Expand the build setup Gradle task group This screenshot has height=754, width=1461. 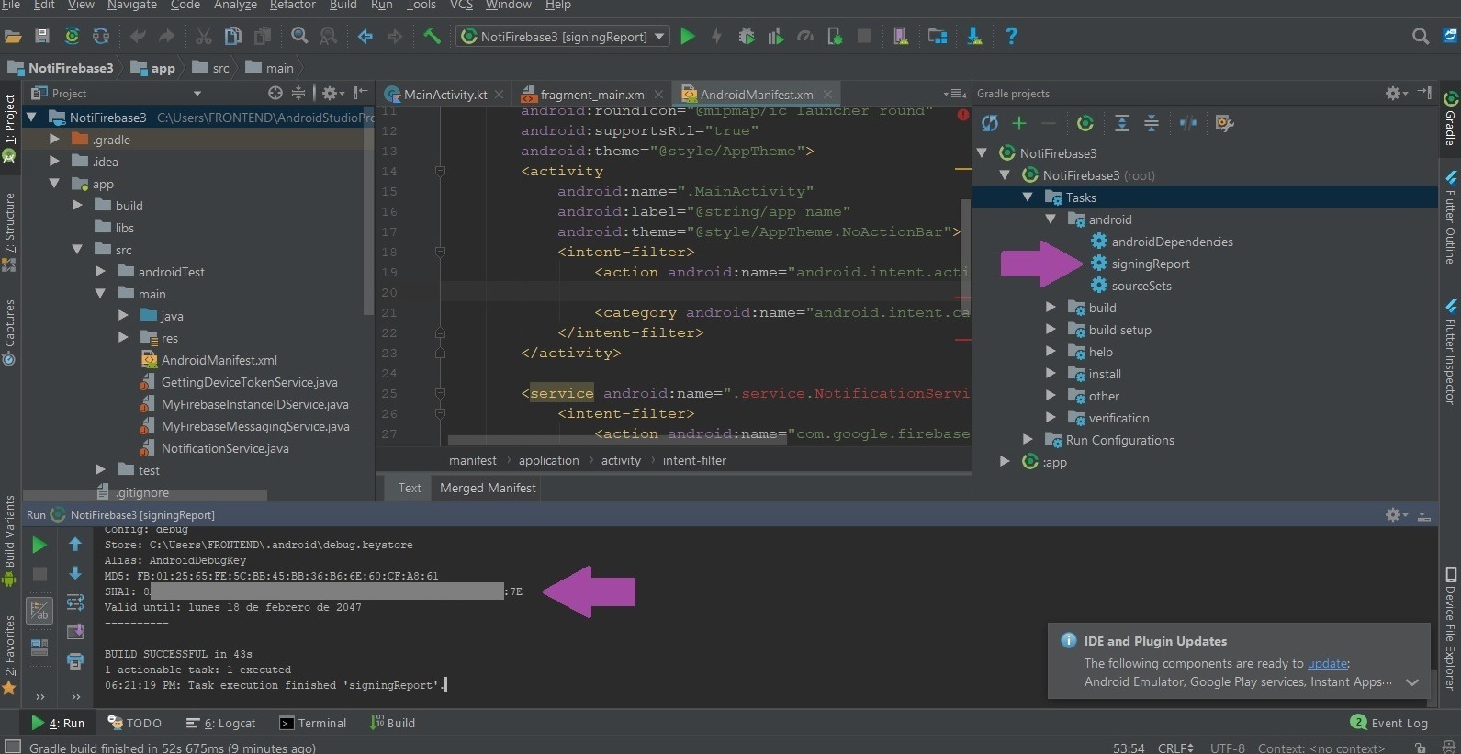tap(1051, 329)
